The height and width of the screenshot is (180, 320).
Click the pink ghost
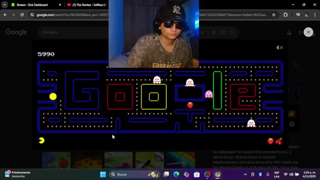tap(209, 94)
